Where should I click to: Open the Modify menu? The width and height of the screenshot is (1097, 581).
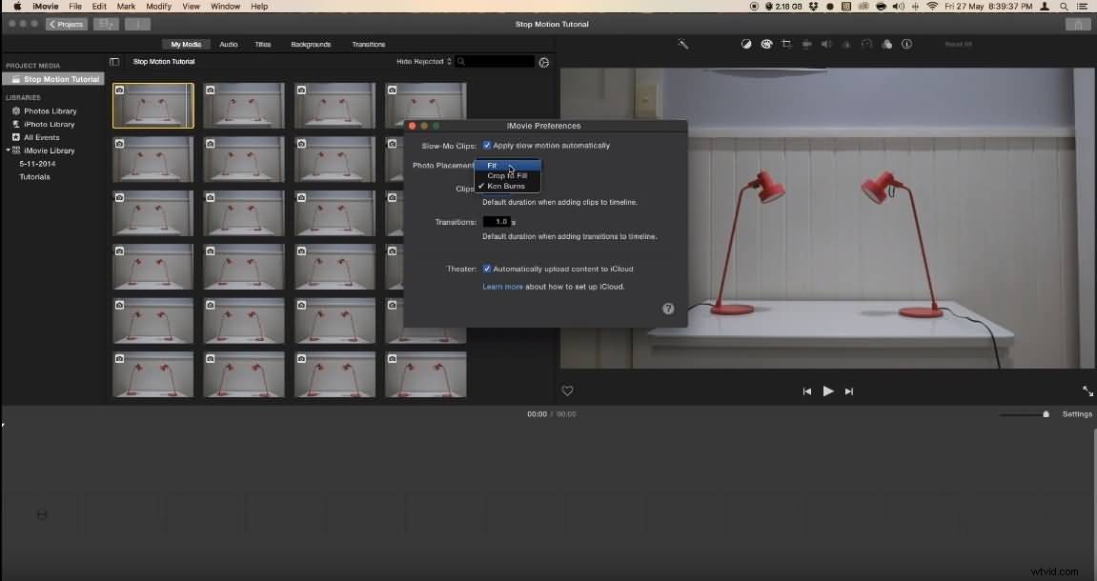[158, 6]
